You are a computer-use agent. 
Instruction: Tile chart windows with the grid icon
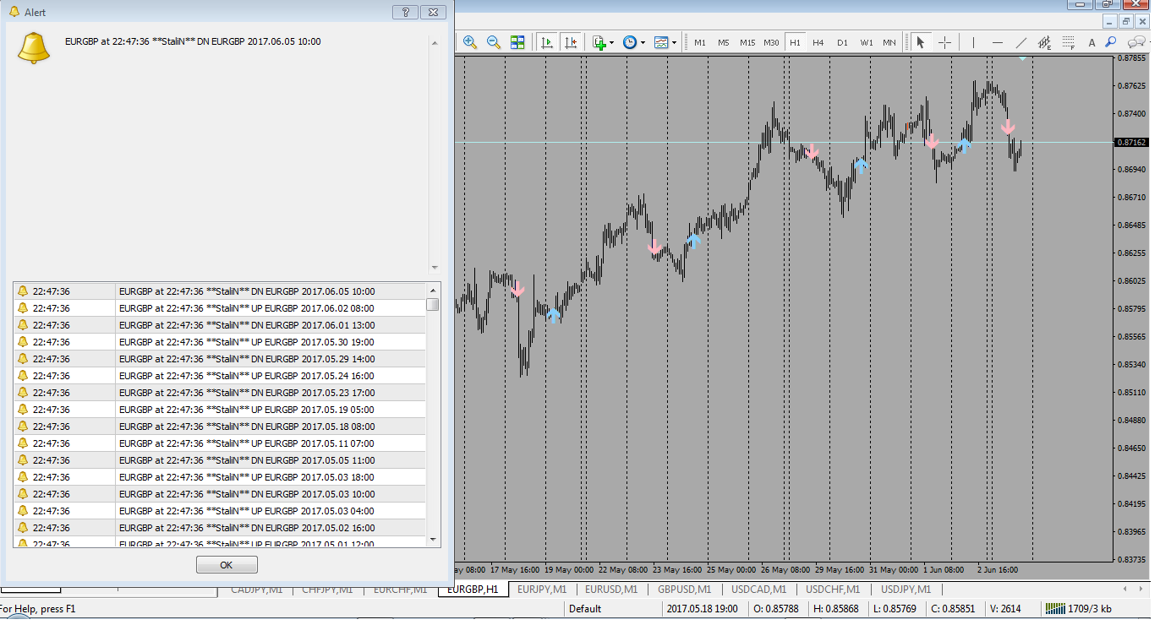pos(517,42)
